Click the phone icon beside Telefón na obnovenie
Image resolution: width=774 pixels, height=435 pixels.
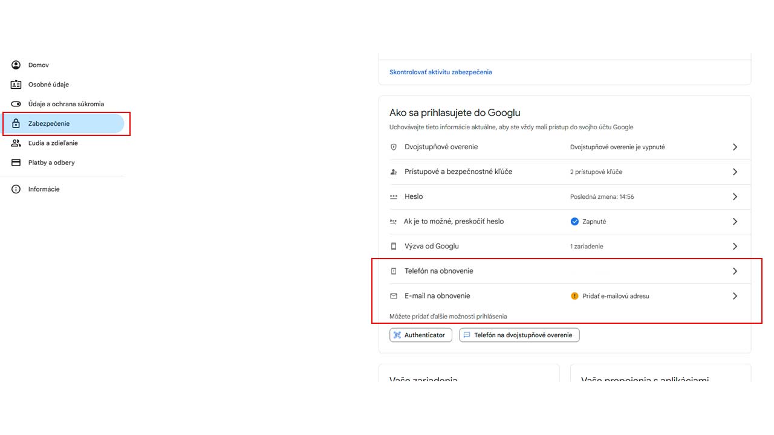tap(394, 271)
